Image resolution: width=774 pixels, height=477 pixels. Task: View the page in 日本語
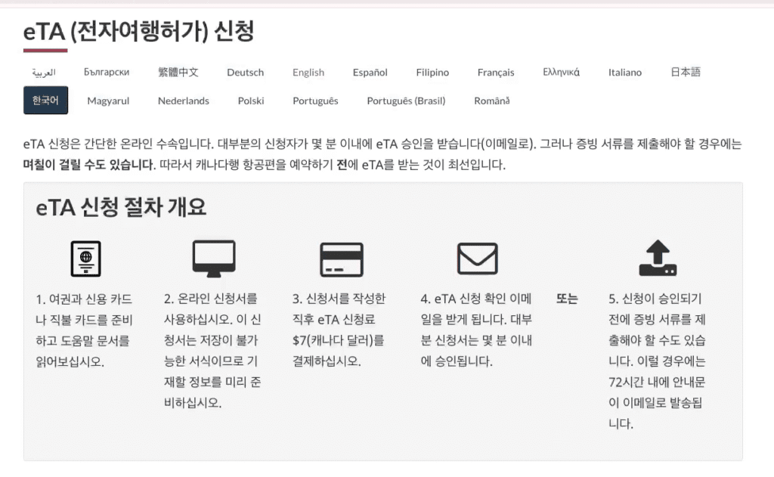684,73
